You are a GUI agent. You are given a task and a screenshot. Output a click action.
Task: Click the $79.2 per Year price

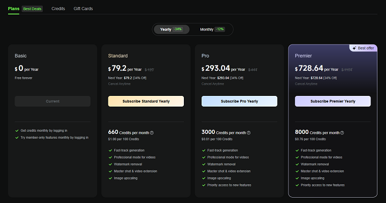(125, 69)
